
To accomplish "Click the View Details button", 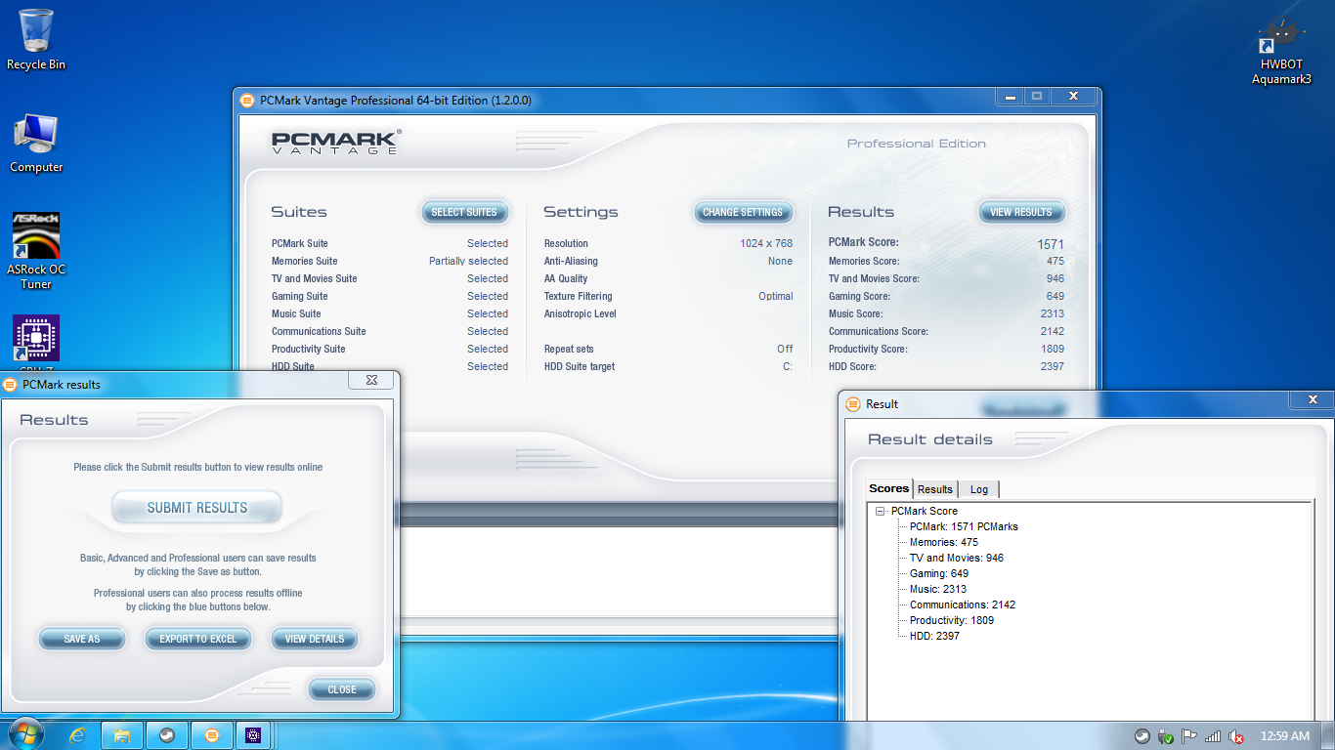I will (x=315, y=639).
